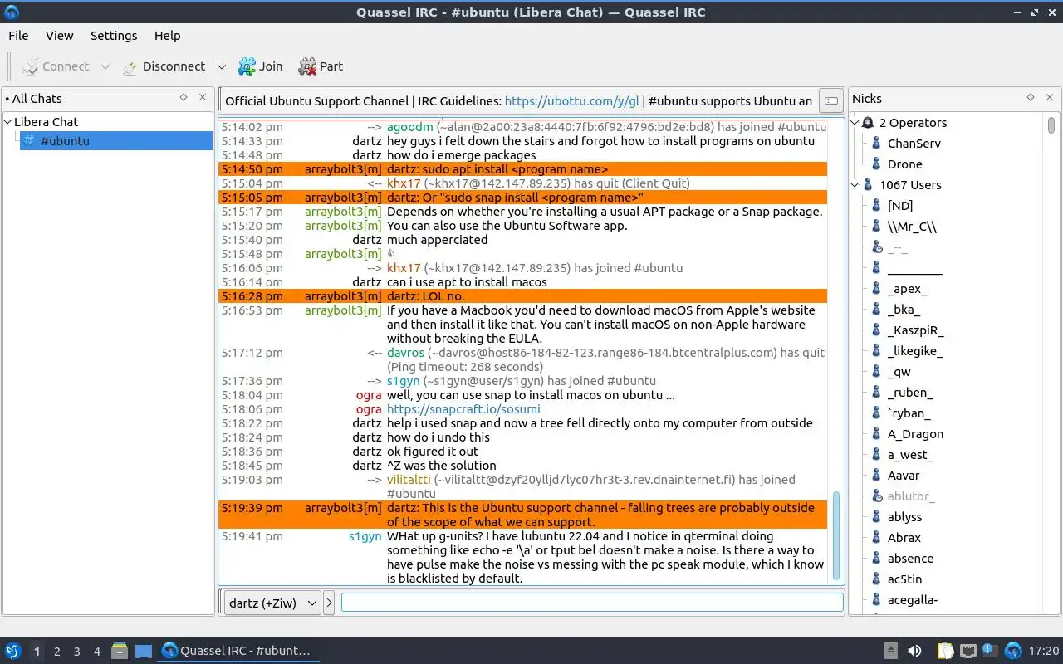Close the Nicks panel
The width and height of the screenshot is (1063, 664).
pyautogui.click(x=1050, y=97)
